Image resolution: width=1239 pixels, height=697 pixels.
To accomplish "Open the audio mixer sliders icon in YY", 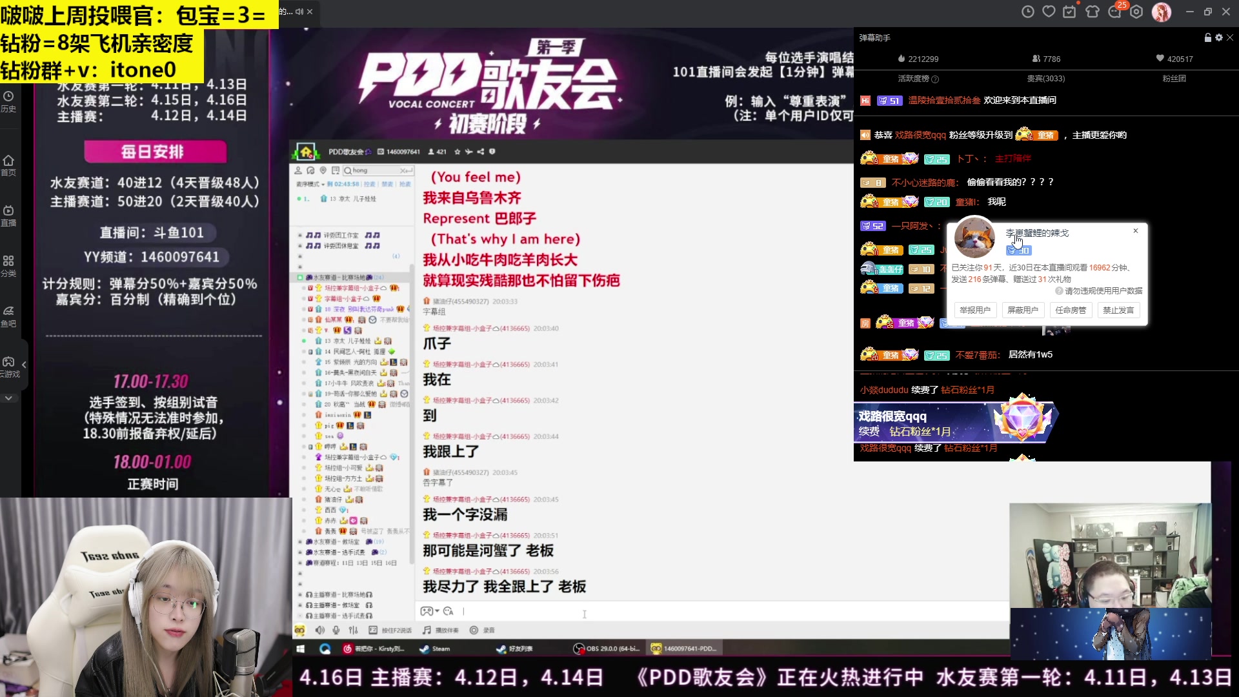I will point(353,631).
